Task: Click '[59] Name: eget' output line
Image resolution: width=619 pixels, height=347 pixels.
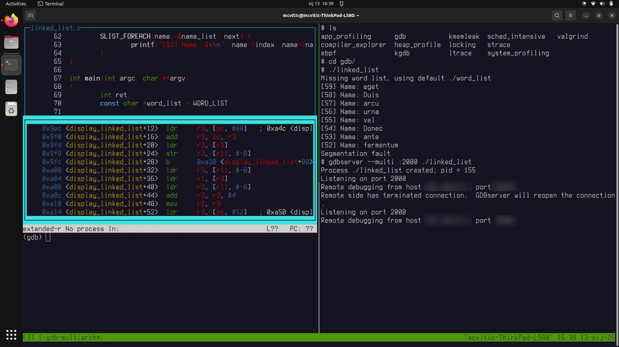Action: click(x=350, y=87)
